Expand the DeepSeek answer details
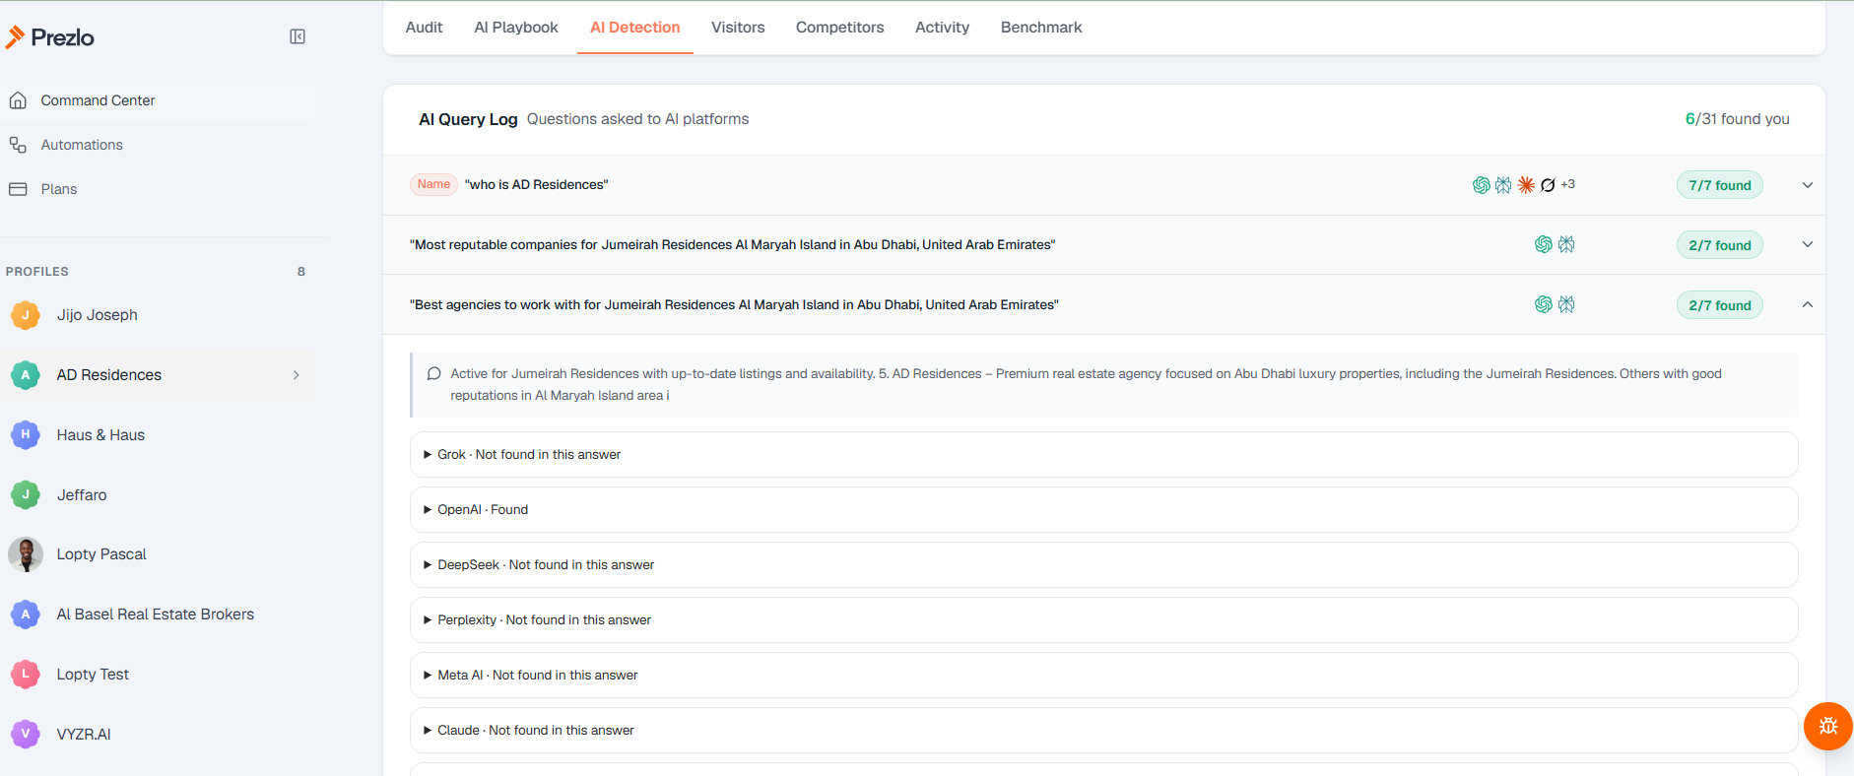The height and width of the screenshot is (776, 1854). pyautogui.click(x=1103, y=565)
